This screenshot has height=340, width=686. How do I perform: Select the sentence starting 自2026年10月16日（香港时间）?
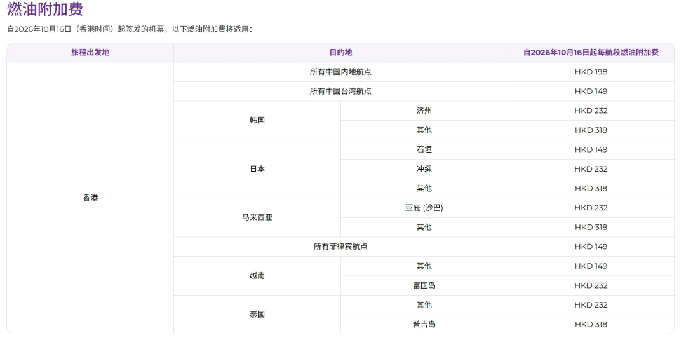coord(130,29)
